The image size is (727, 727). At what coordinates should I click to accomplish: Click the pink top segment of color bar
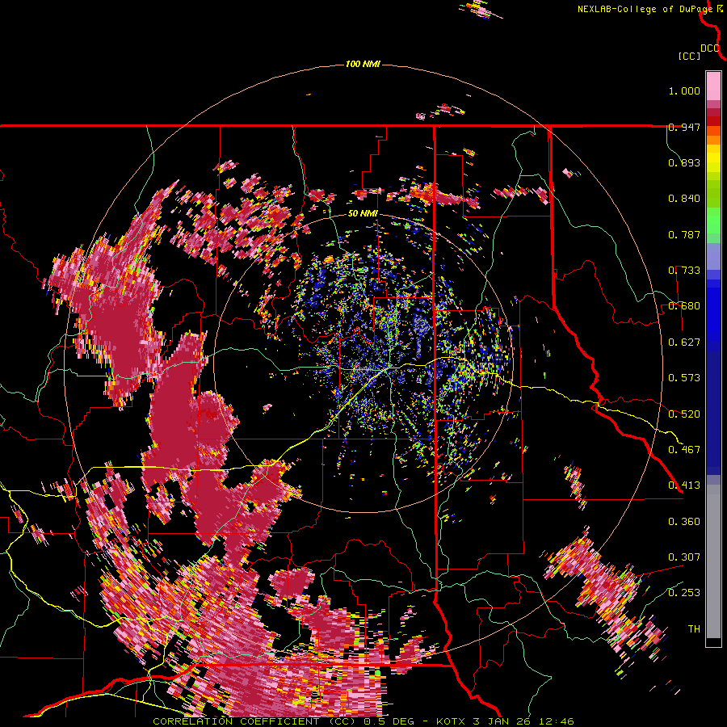(x=713, y=86)
